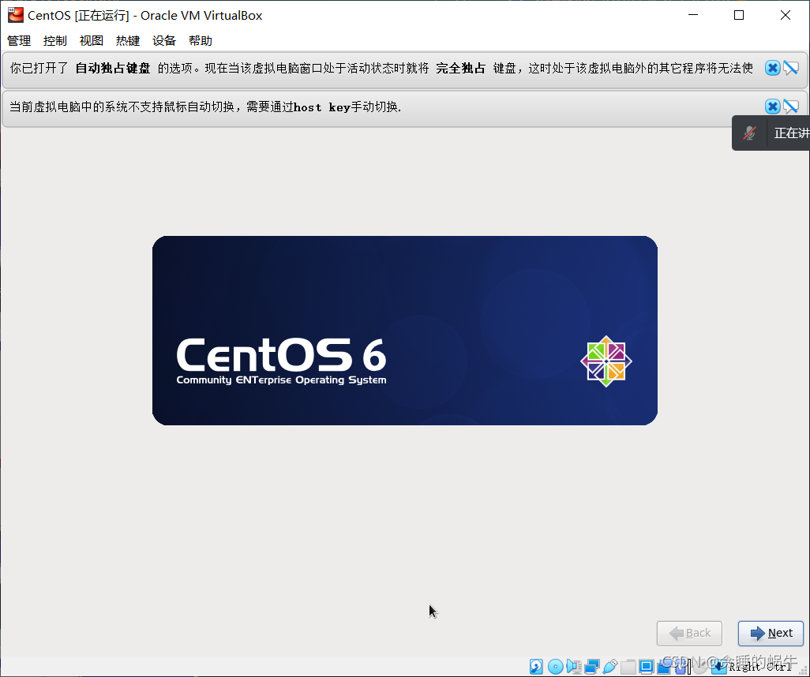Maximize the VirtualBox window
Viewport: 810px width, 677px height.
tap(739, 15)
